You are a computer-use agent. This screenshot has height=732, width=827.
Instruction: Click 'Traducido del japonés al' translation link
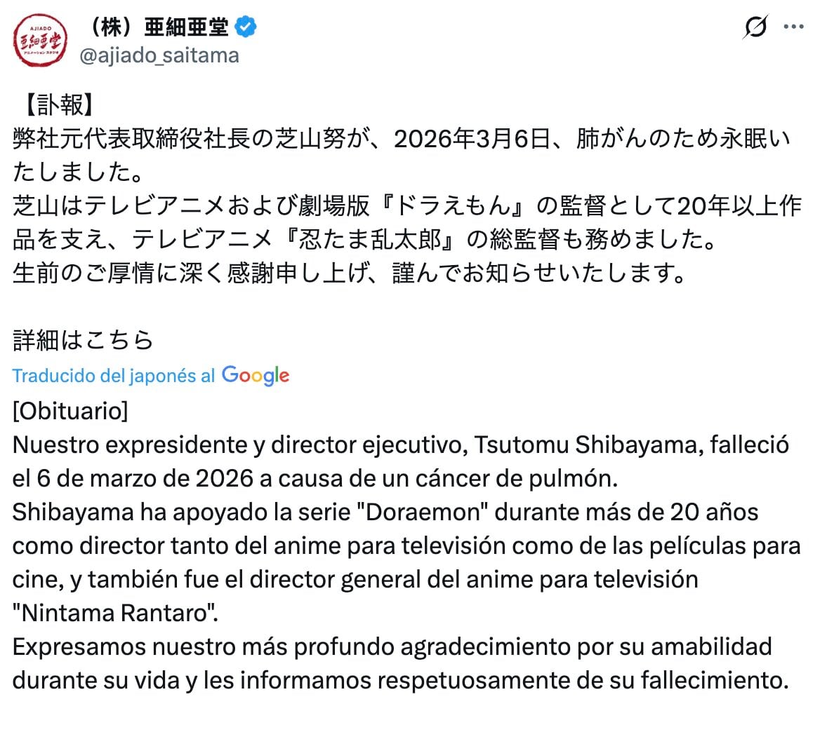tap(112, 375)
